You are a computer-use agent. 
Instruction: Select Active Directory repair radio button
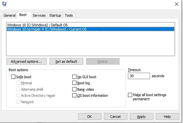point(18,95)
